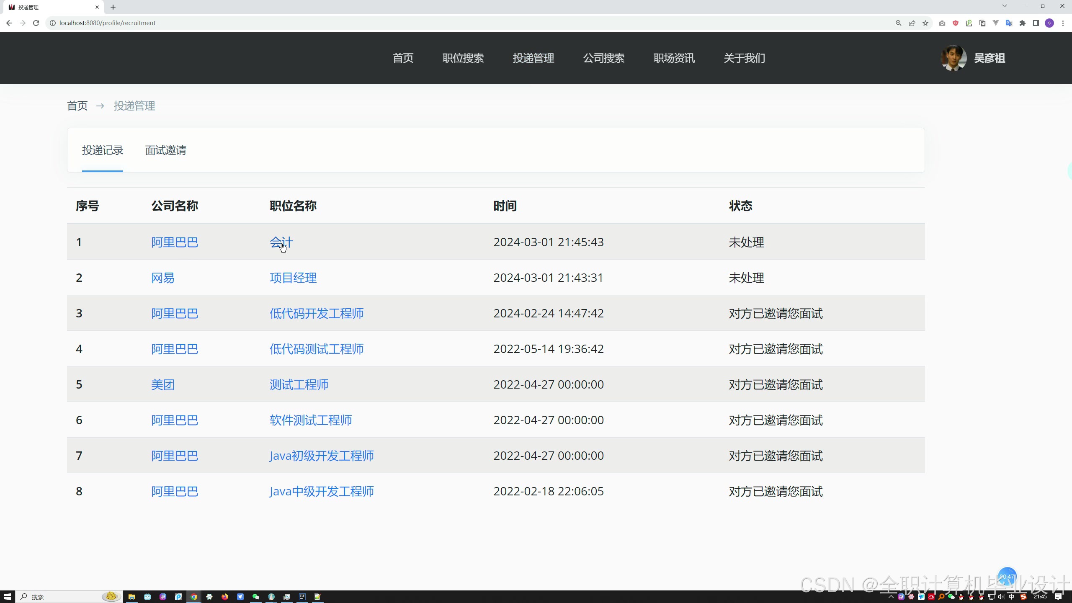
Task: Reload the current page
Action: point(36,23)
